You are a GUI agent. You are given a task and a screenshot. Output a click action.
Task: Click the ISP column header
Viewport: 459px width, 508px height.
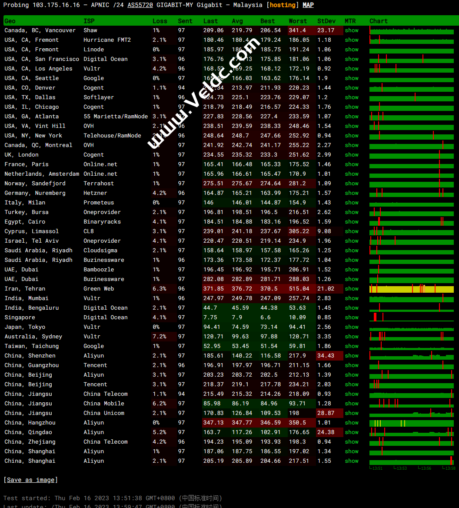tap(89, 21)
